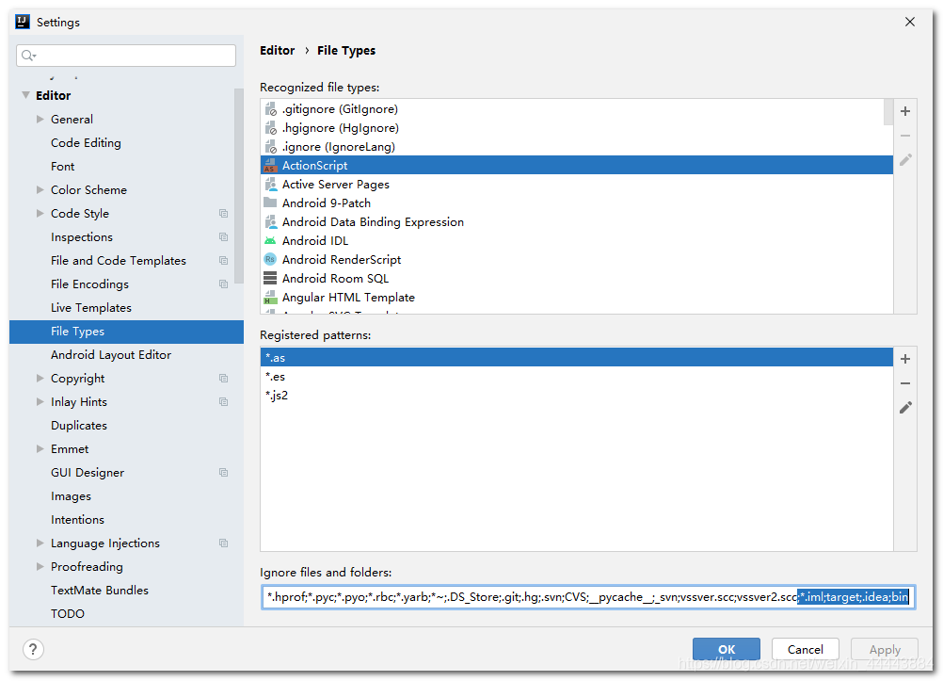Edit the selected registered pattern
943x681 pixels.
905,408
